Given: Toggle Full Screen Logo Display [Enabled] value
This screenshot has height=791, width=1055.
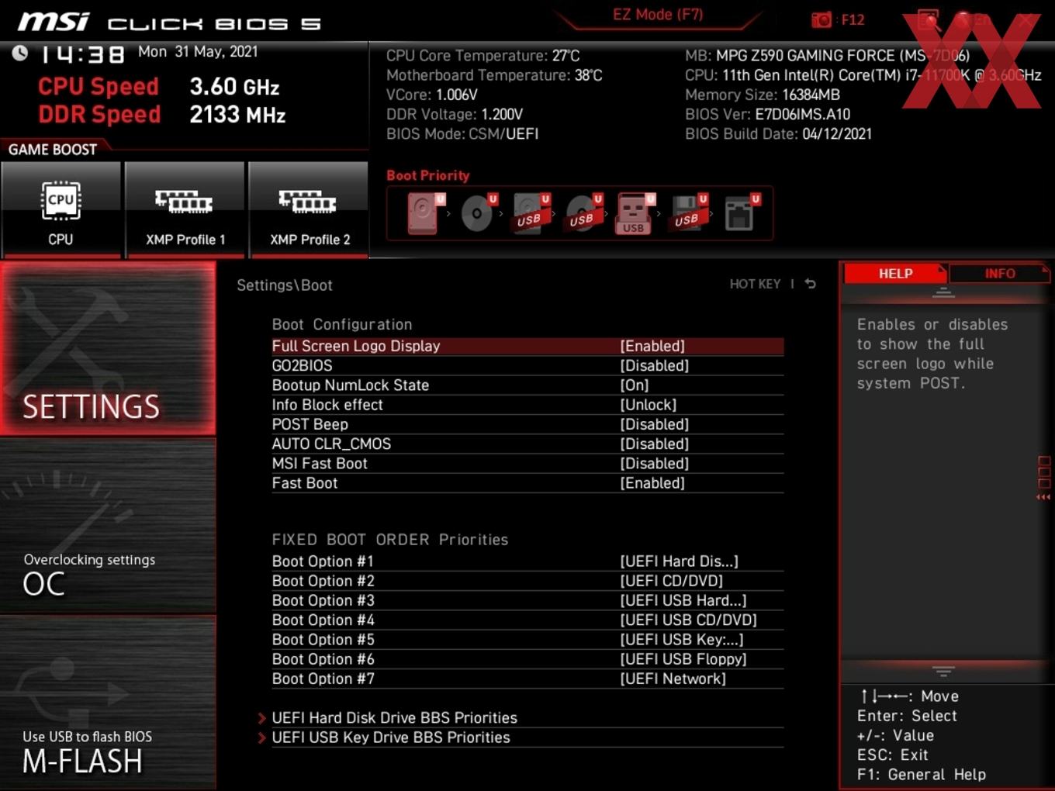Looking at the screenshot, I should (x=652, y=346).
